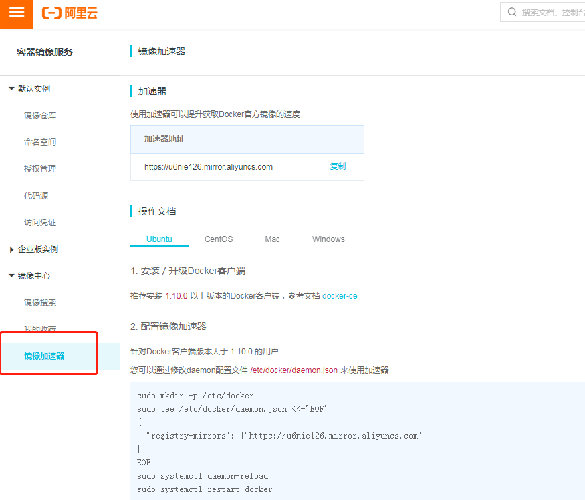Open 镜像仓库 in the sidebar

click(x=40, y=116)
